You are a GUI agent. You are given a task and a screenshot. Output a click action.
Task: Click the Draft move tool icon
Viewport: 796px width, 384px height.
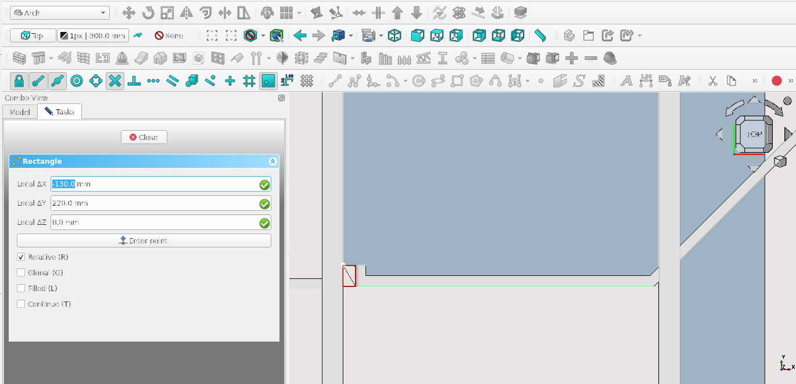click(129, 12)
